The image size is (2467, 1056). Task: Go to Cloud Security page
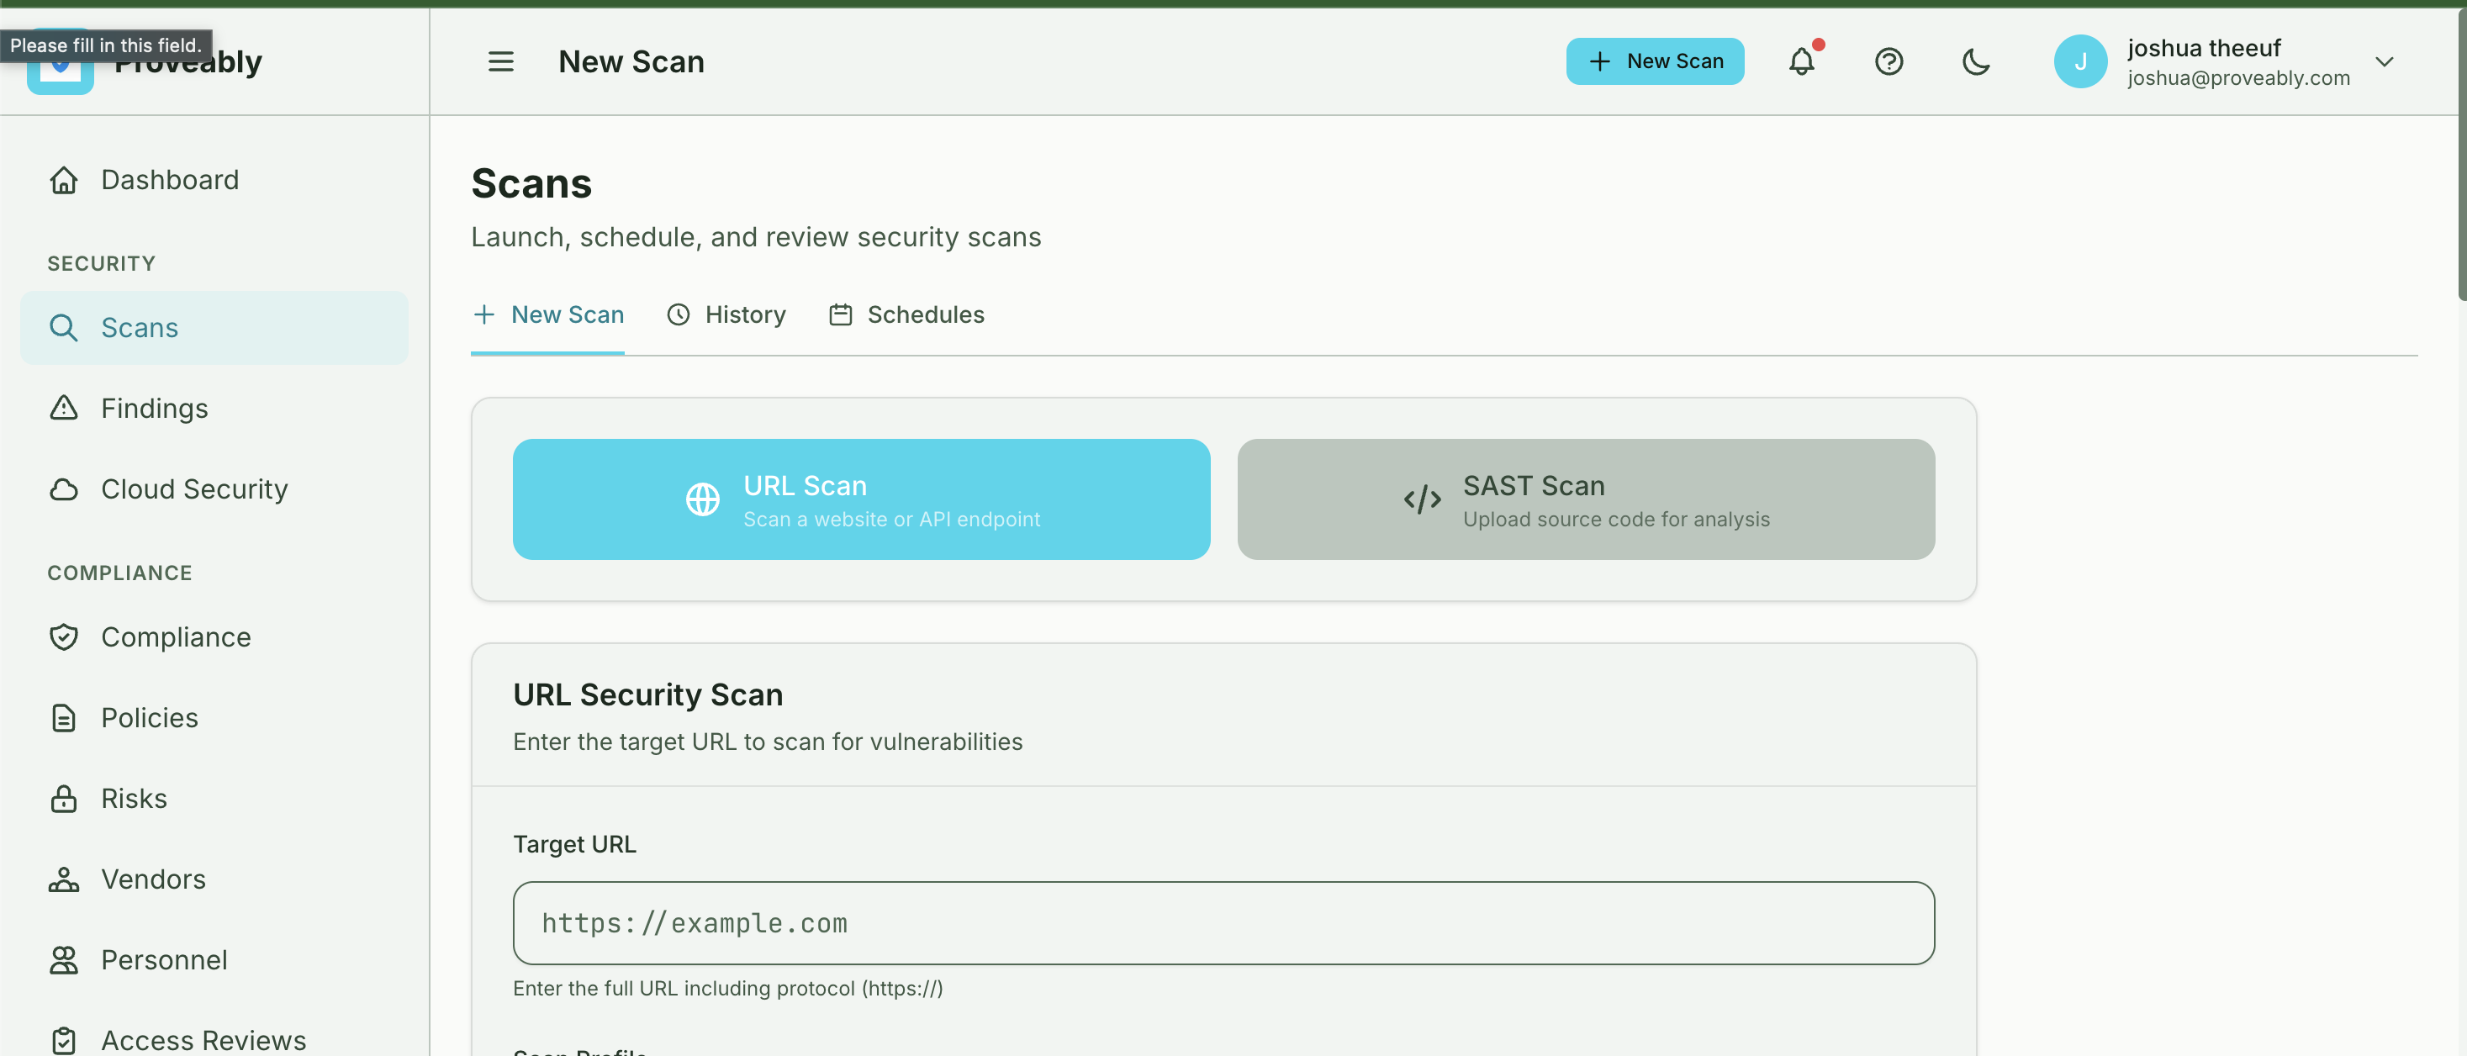pos(193,489)
